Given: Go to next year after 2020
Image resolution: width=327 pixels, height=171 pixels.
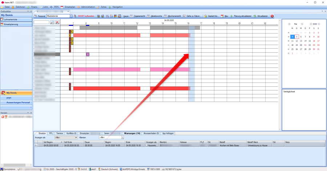Looking at the screenshot, I should coord(319,24).
